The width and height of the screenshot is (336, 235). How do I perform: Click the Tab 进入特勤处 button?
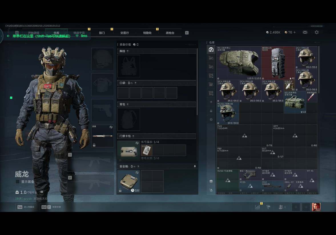click(x=26, y=207)
